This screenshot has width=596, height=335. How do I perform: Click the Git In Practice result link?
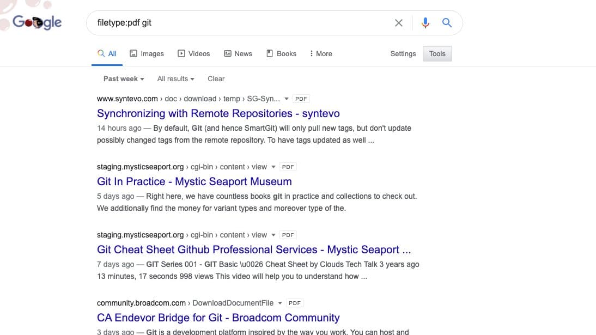click(194, 181)
